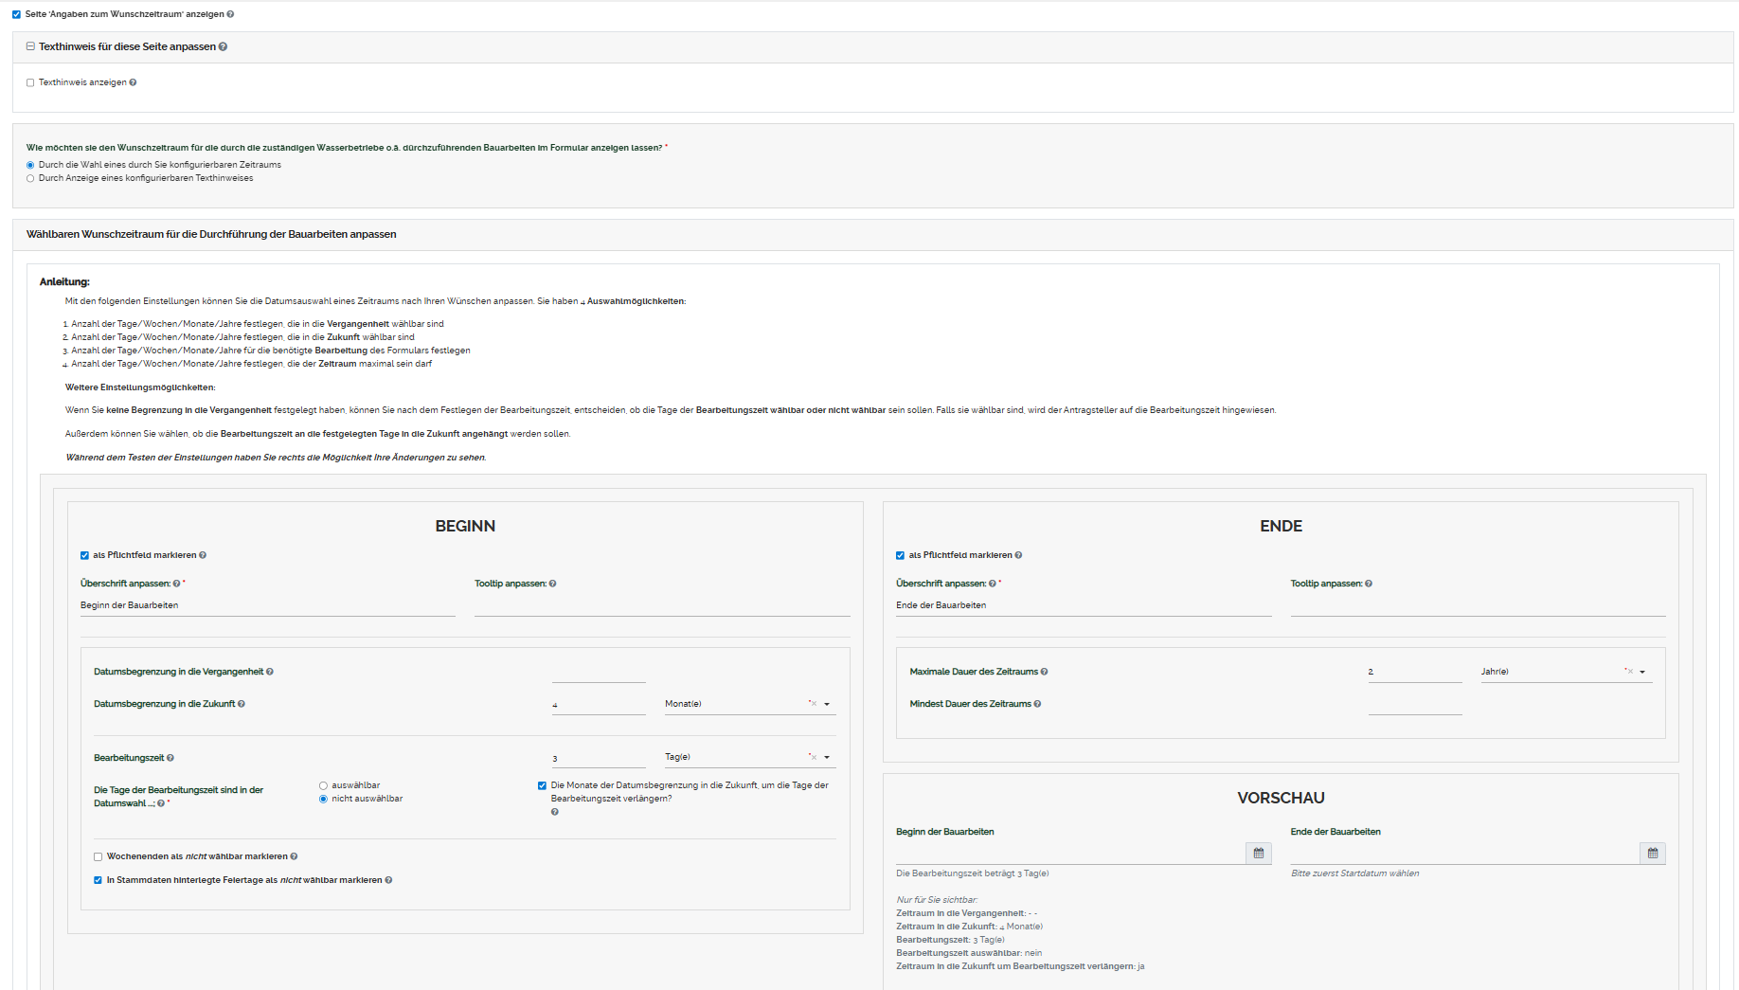Image resolution: width=1739 pixels, height=990 pixels.
Task: Click the Tooltip anpassen field under ENDE
Action: tap(1477, 605)
